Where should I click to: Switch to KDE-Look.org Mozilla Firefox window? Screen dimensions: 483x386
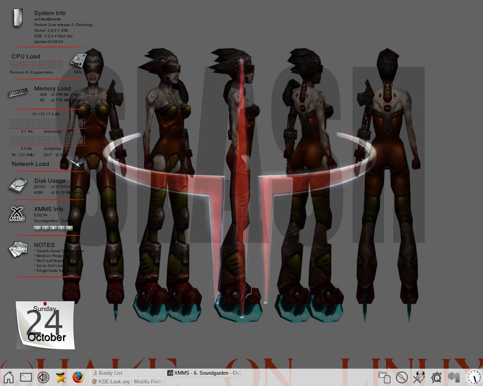click(x=127, y=381)
